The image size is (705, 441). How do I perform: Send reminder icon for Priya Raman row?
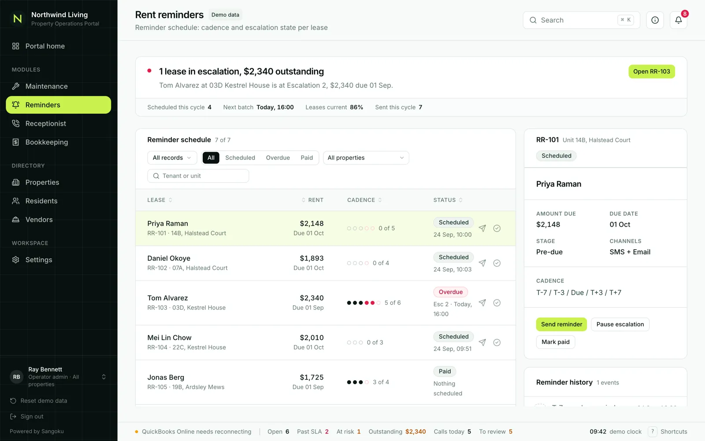point(482,228)
